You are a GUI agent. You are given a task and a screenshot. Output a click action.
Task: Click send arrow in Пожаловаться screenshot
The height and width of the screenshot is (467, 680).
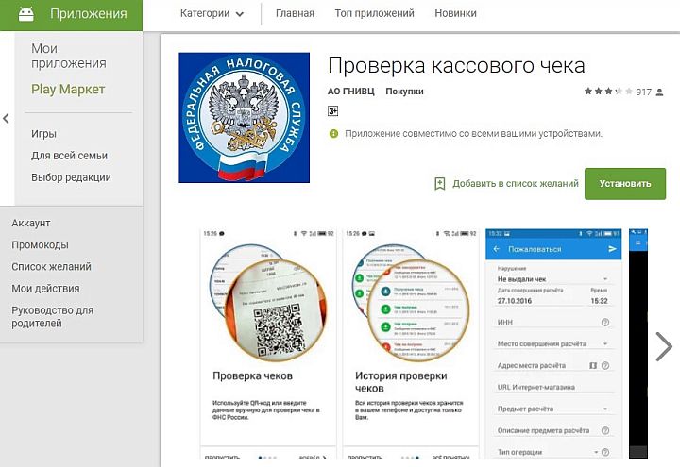[612, 249]
